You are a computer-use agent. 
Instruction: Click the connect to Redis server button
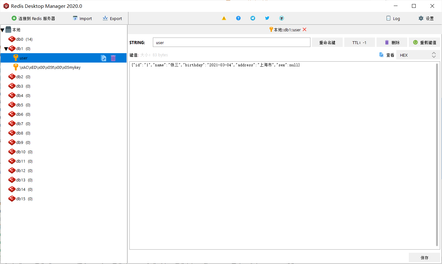point(33,18)
